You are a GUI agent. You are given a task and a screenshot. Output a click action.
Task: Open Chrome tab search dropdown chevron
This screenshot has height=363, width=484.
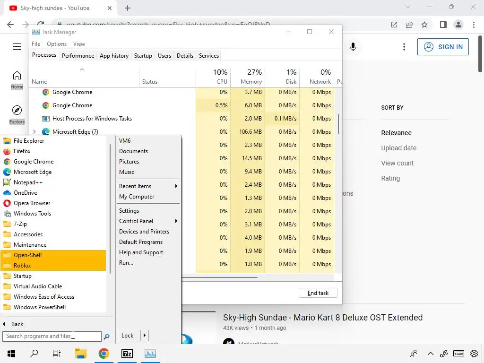(x=408, y=7)
